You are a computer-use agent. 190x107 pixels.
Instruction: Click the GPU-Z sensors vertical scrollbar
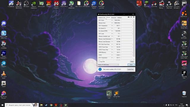pyautogui.click(x=134, y=39)
